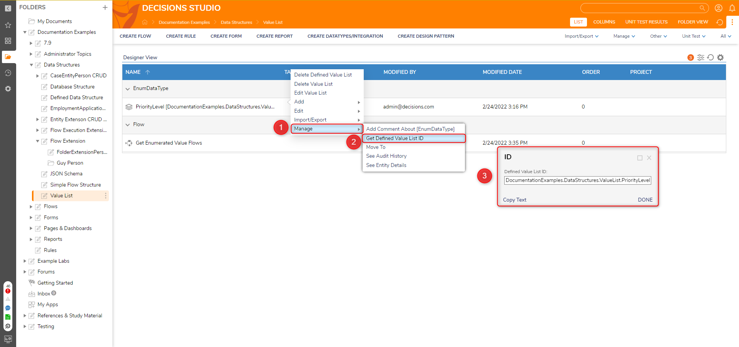739x347 pixels.
Task: Click the PriorityLevel value list icon
Action: click(129, 107)
